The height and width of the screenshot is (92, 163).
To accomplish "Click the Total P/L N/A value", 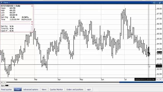I will click(11, 29).
